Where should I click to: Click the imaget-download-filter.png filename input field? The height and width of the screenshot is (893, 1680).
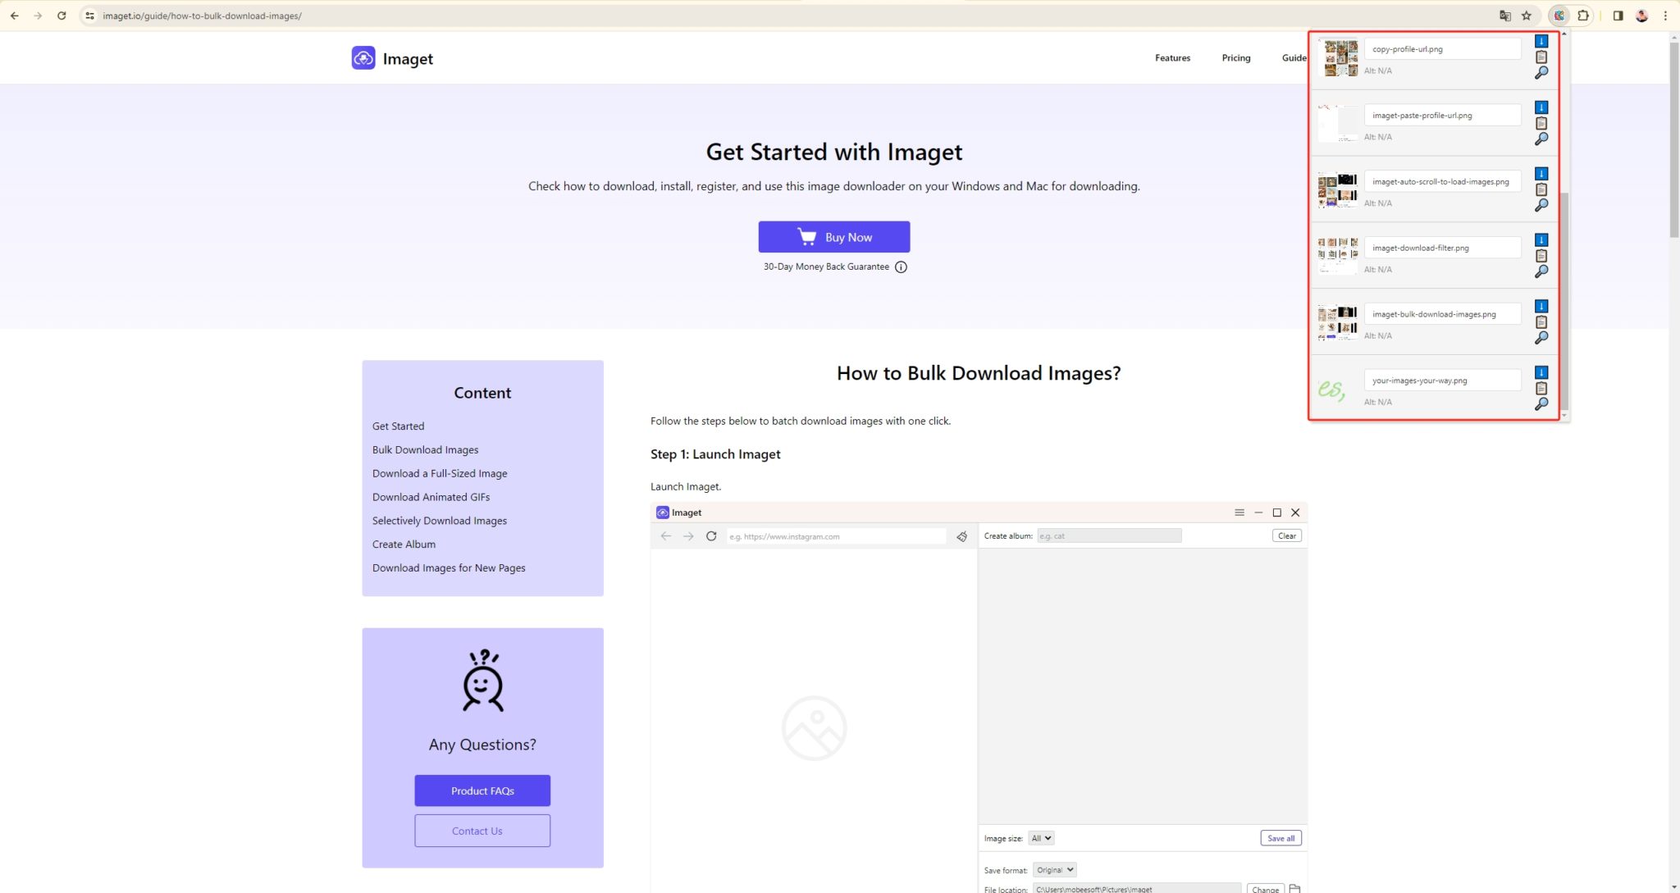pos(1441,247)
